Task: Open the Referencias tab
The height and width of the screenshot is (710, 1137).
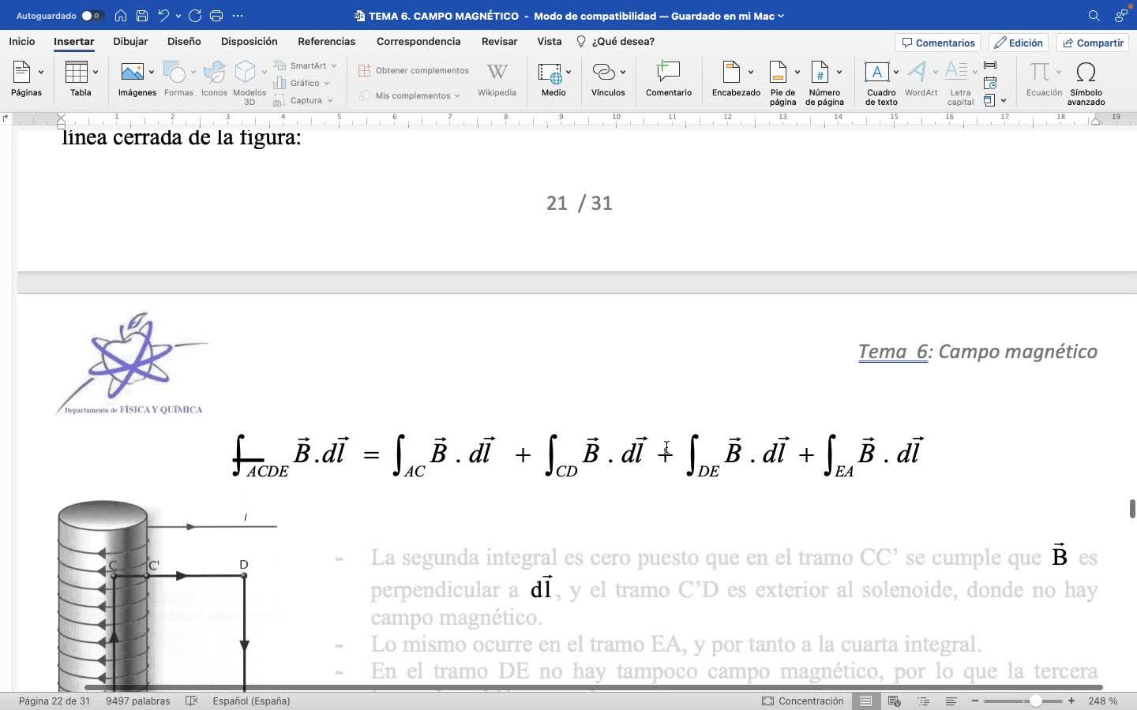Action: point(327,41)
